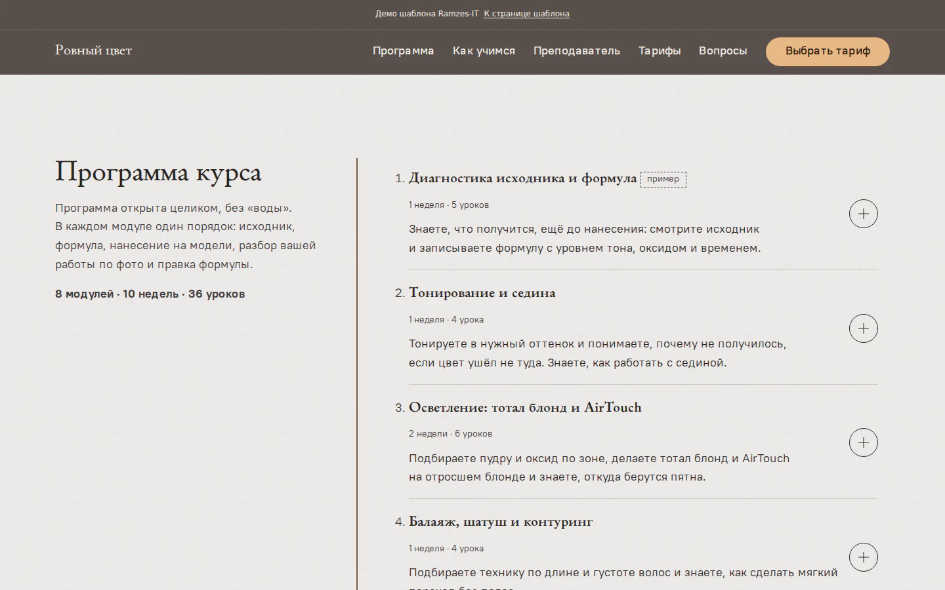Click the paragraph starting 'Программа открыта целиком'

tap(186, 237)
